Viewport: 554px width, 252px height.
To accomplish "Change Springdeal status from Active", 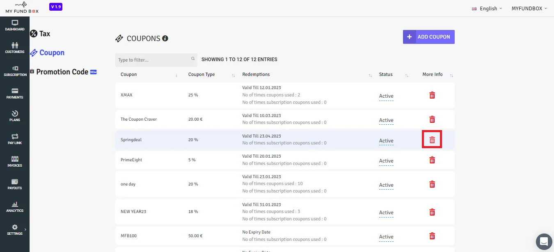I will pos(386,141).
